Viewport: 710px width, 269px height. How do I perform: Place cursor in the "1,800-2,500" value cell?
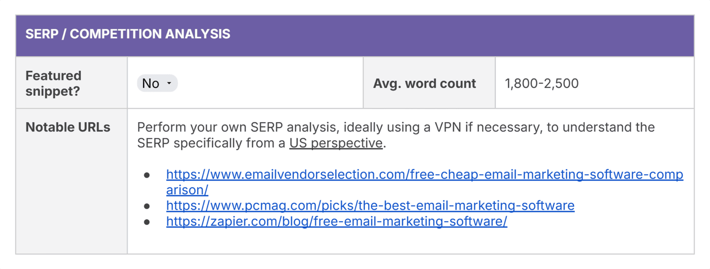pos(595,83)
